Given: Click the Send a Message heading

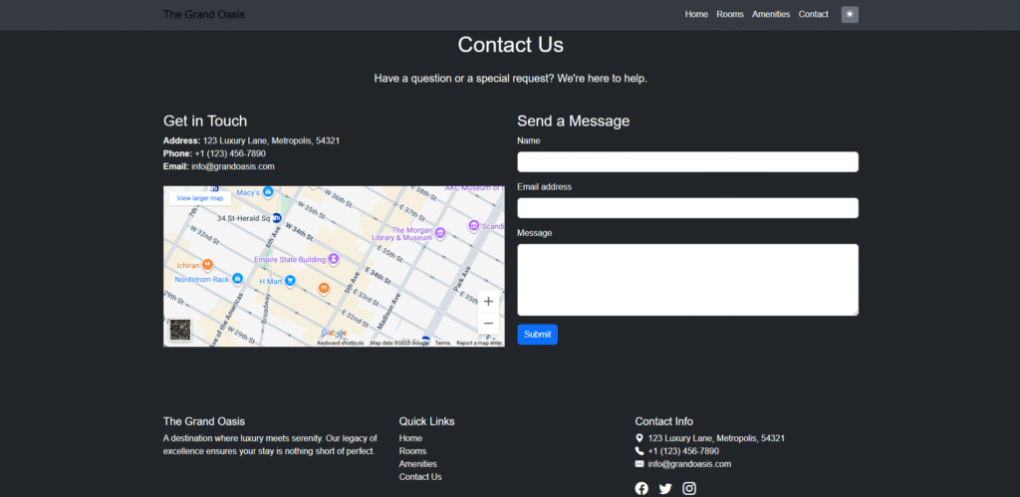Looking at the screenshot, I should tap(573, 121).
